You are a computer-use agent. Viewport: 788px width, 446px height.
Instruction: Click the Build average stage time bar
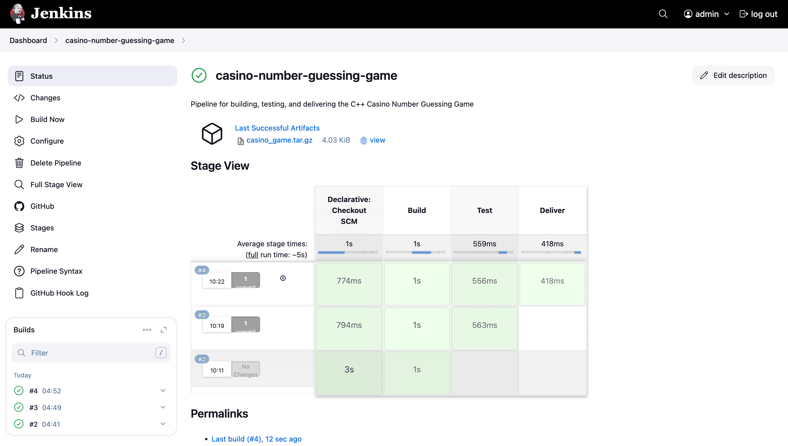pos(416,252)
